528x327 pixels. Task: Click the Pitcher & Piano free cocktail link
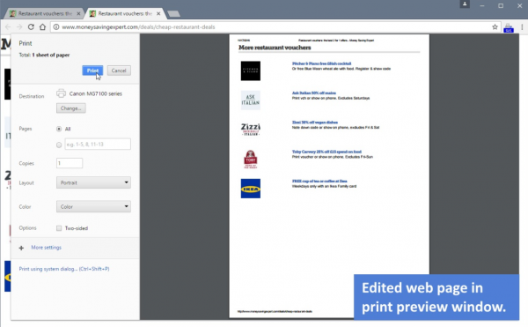(321, 63)
